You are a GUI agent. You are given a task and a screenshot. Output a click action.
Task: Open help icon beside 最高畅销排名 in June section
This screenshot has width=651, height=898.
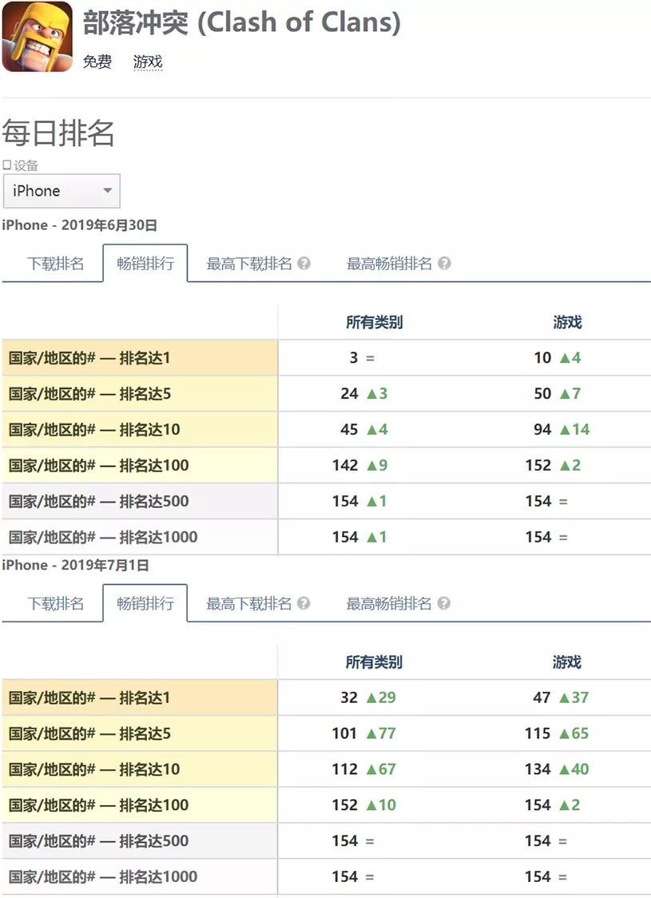point(444,264)
